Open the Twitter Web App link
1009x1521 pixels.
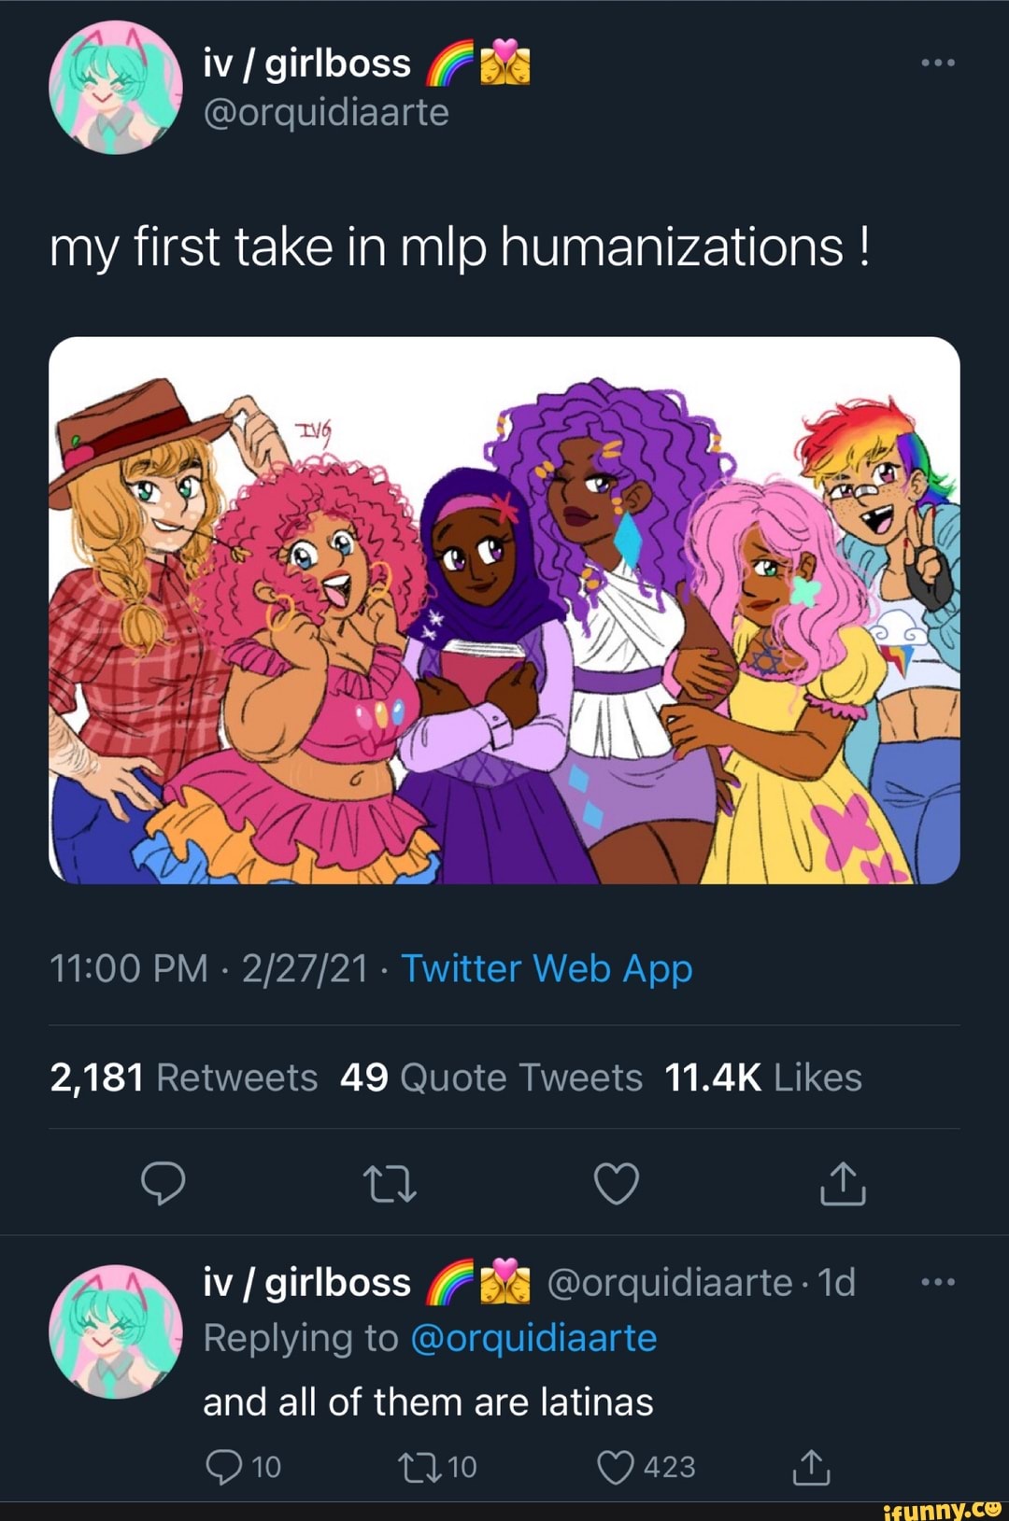tap(547, 968)
